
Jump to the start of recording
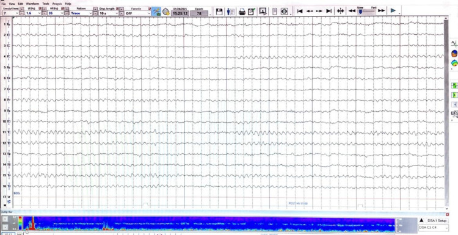(x=300, y=11)
